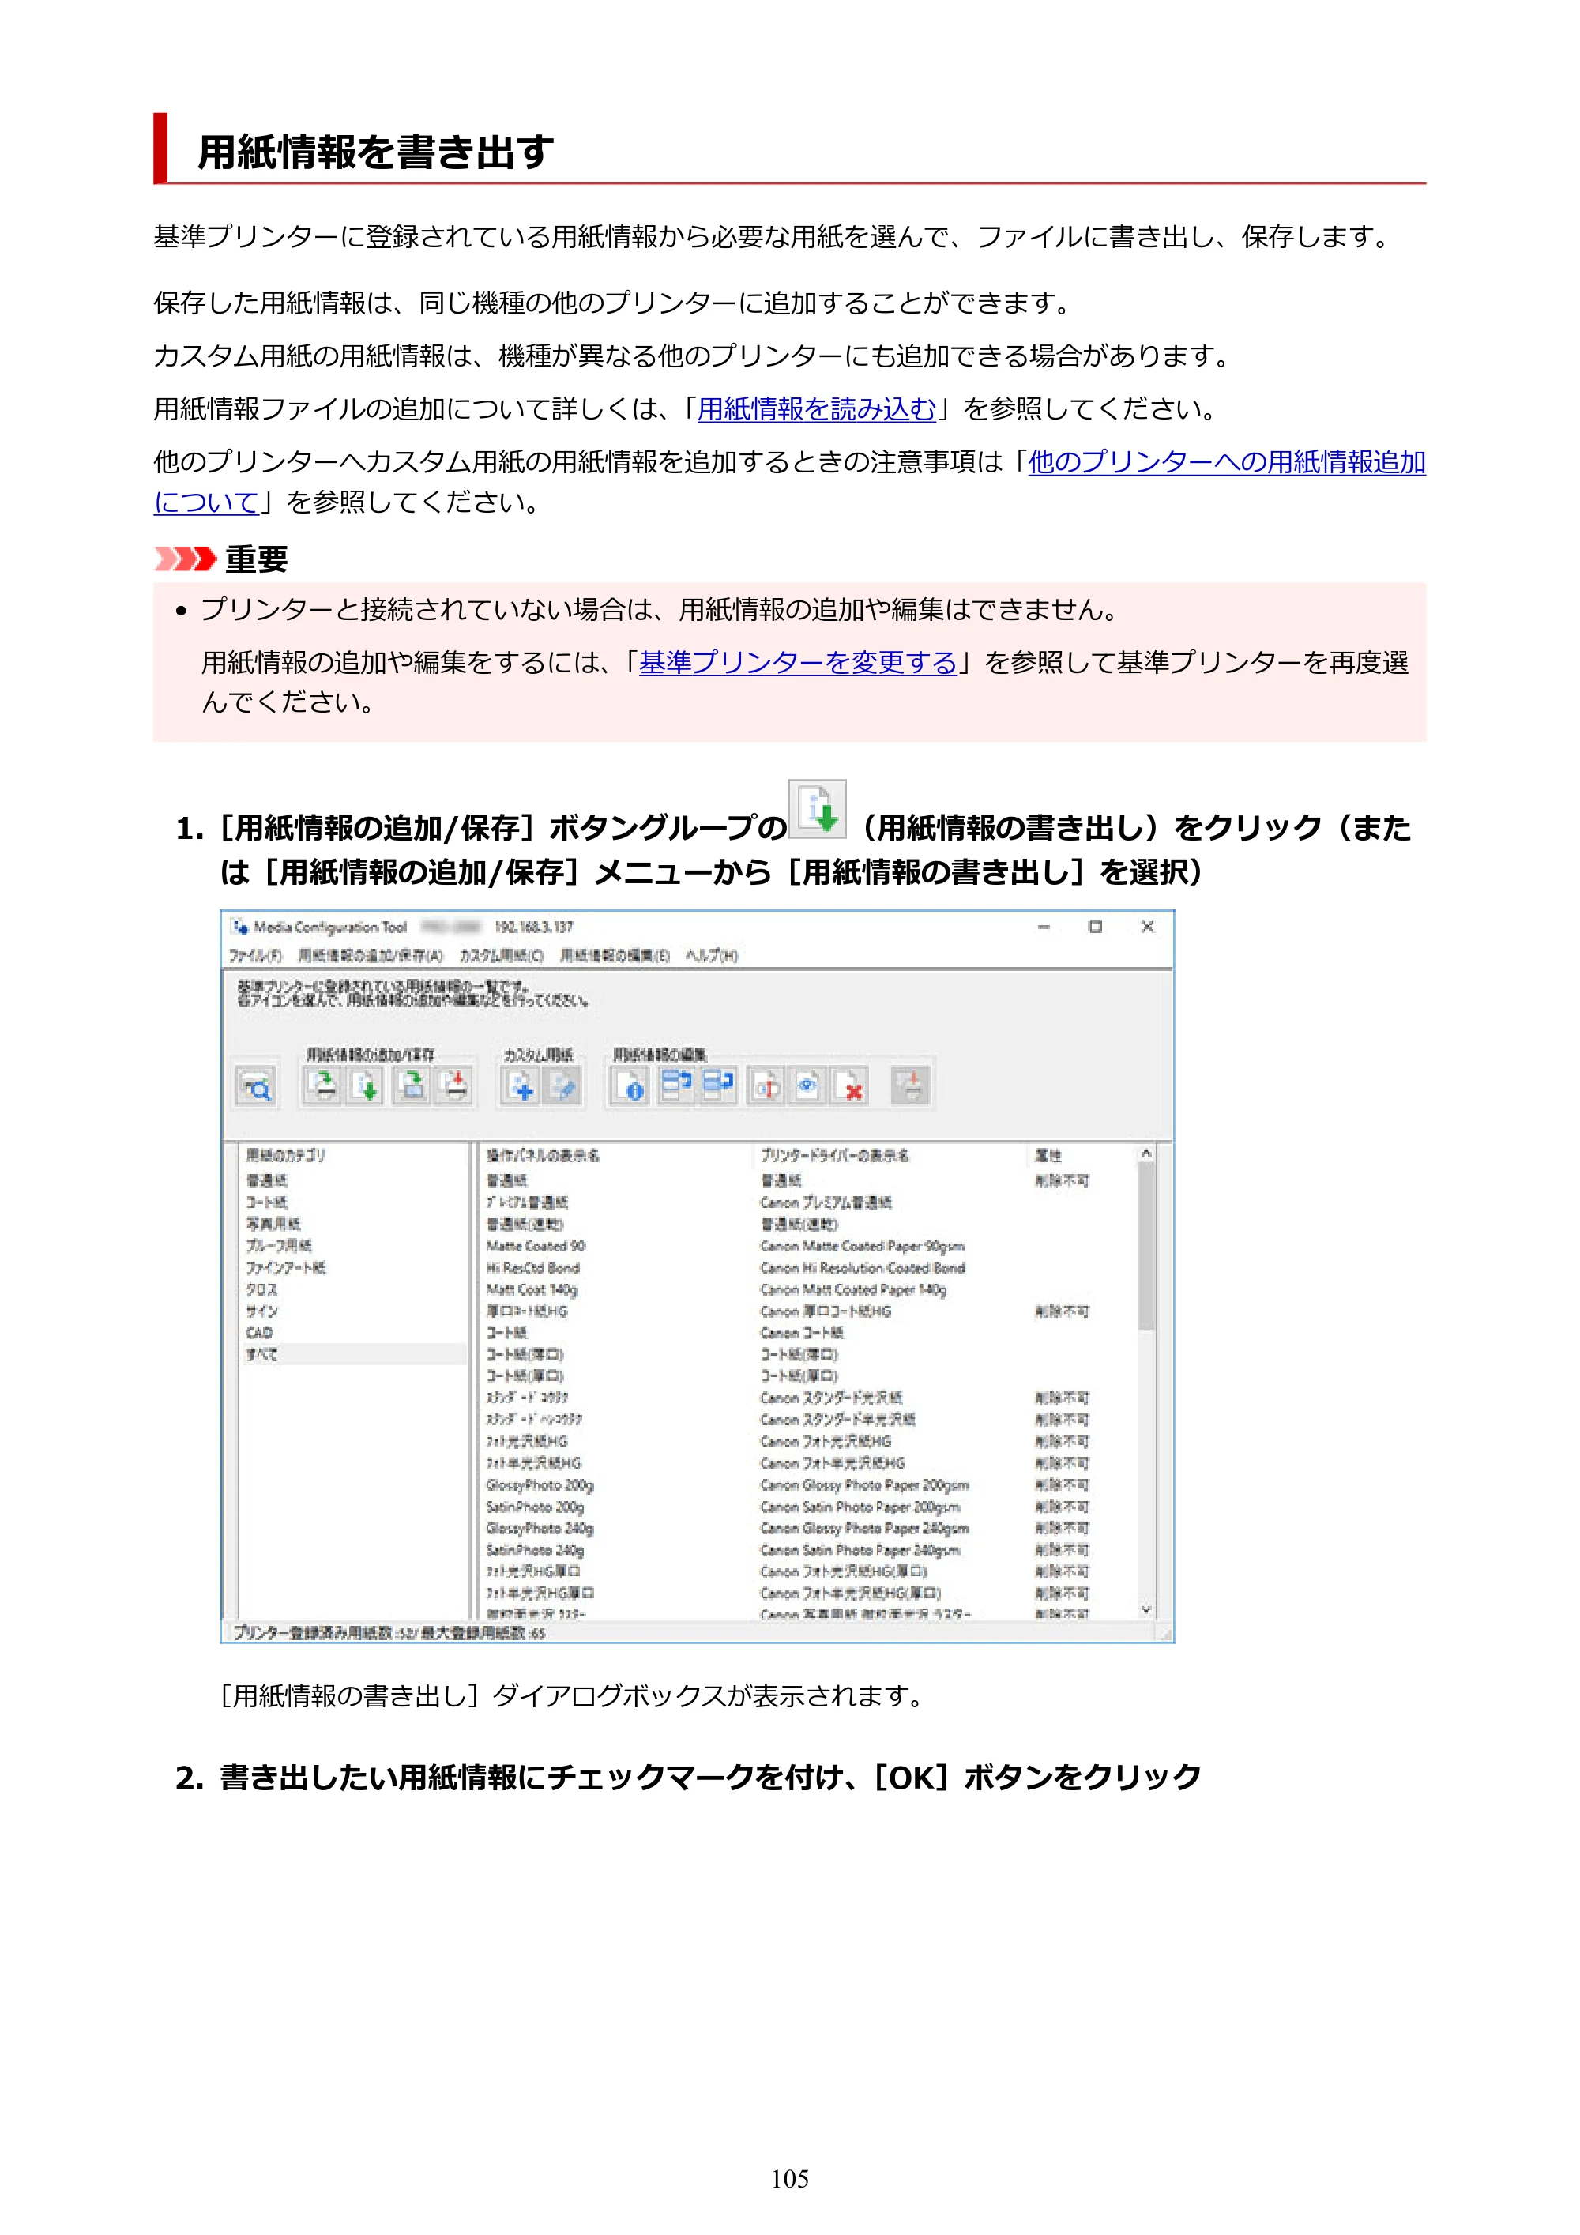Screen dimensions: 1580x2235
Task: Click Canon Satin Photo Paper 200gsm cell
Action: pos(860,1507)
